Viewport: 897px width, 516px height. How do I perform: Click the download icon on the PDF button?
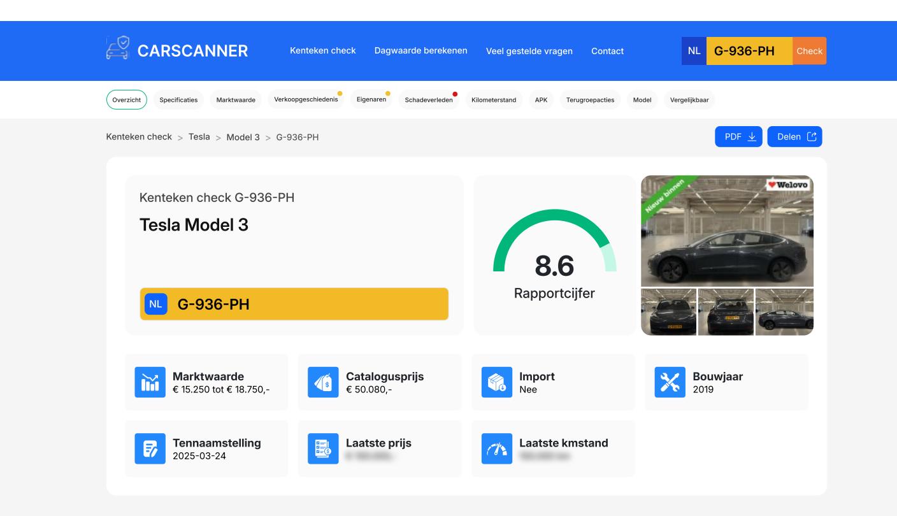(752, 136)
